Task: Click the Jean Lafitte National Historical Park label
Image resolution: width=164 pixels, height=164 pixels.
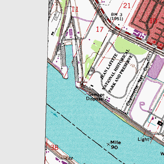Action: pos(117,70)
